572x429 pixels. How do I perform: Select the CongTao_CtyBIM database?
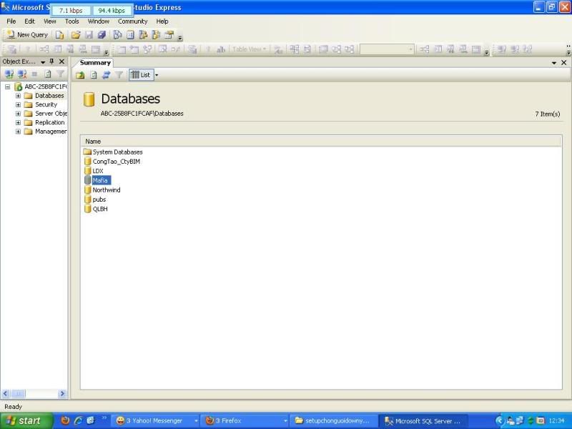(112, 162)
